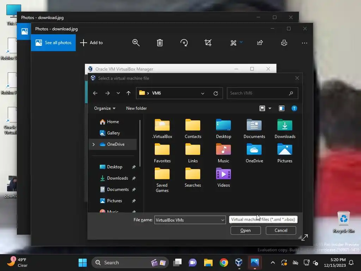
Task: Click the print icon in Photos toolbar
Action: [x=284, y=43]
